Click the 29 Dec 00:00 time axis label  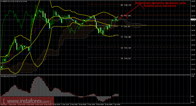(100, 105)
